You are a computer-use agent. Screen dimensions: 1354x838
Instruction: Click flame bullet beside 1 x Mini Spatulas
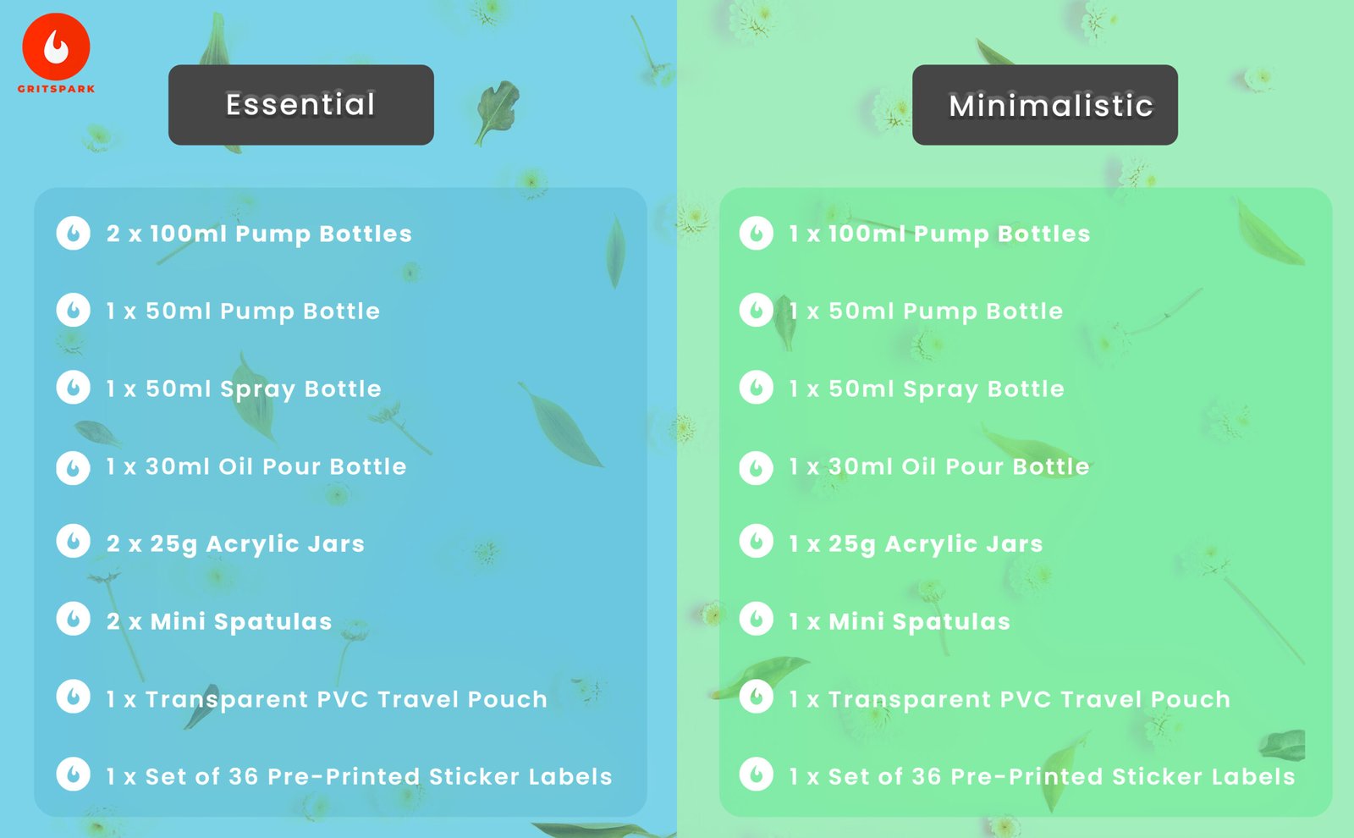pos(757,620)
